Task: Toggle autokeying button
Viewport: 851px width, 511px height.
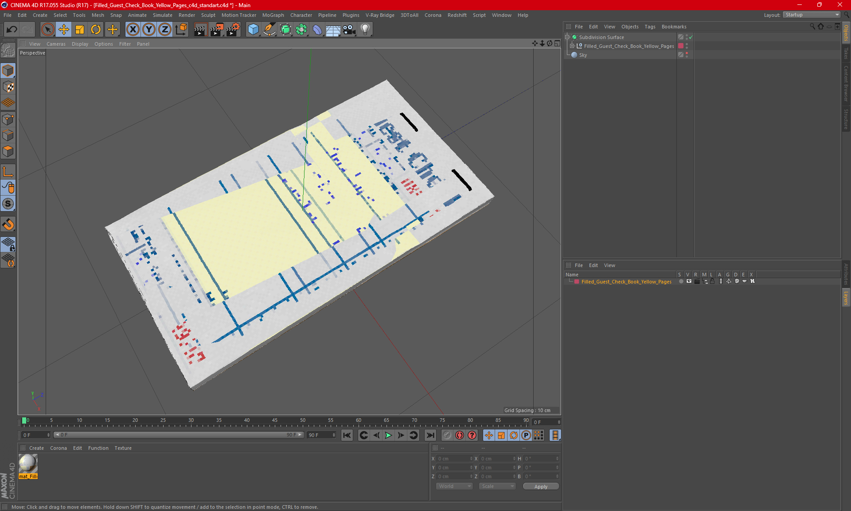Action: (460, 436)
